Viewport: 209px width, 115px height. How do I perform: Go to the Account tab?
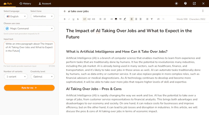[x=45, y=4]
